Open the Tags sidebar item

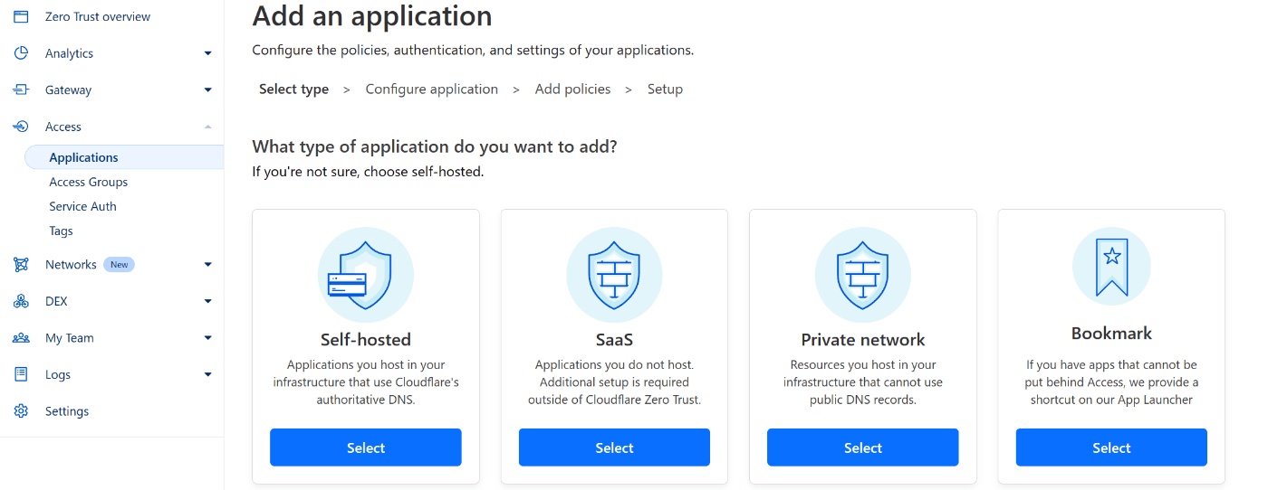tap(61, 231)
